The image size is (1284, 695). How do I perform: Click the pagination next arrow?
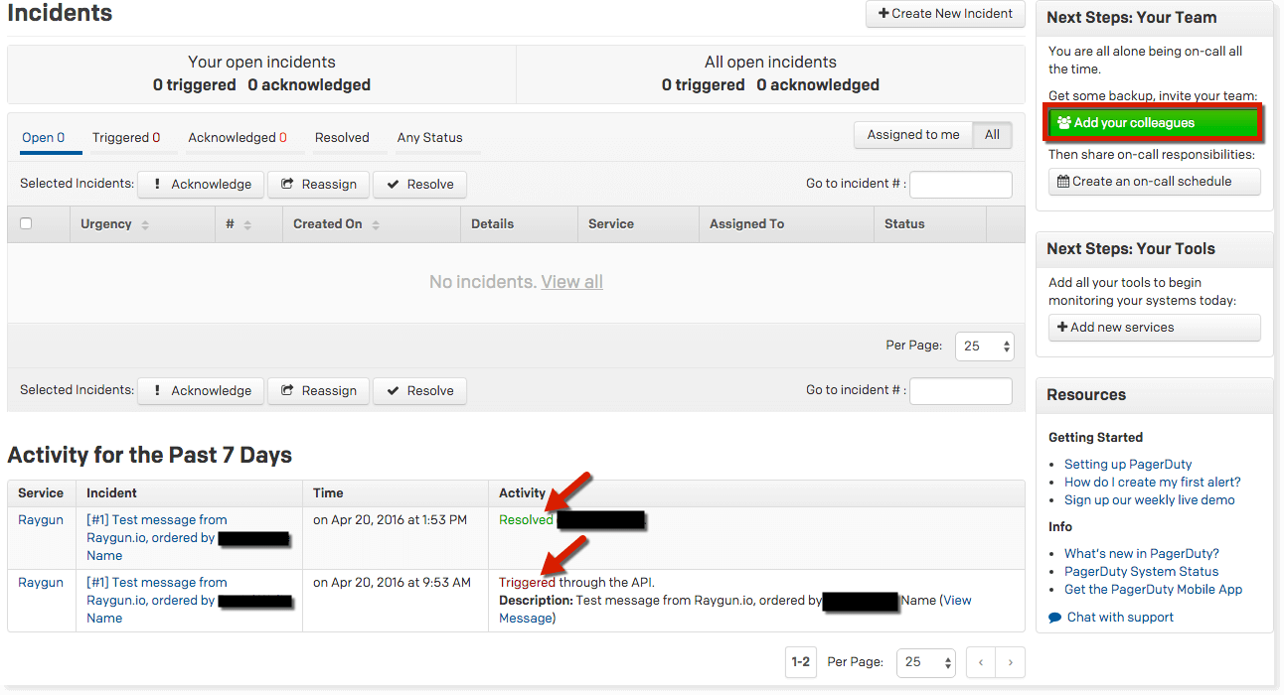pos(1010,662)
